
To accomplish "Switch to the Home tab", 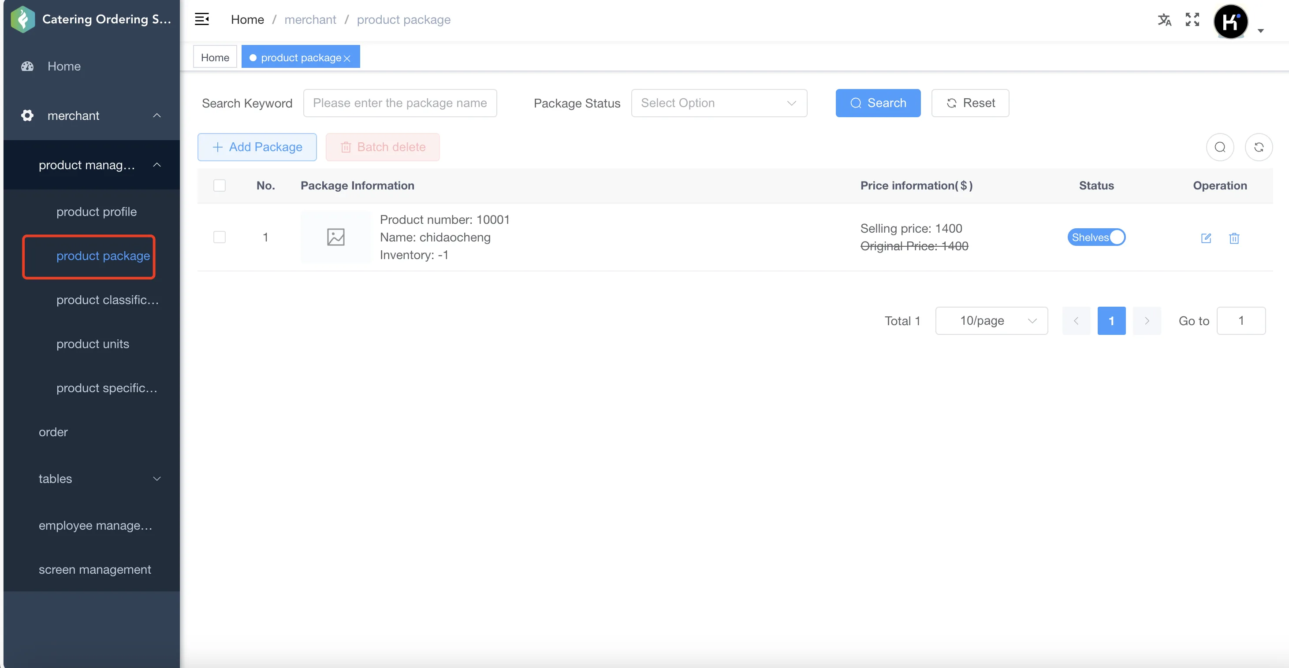I will click(x=215, y=57).
